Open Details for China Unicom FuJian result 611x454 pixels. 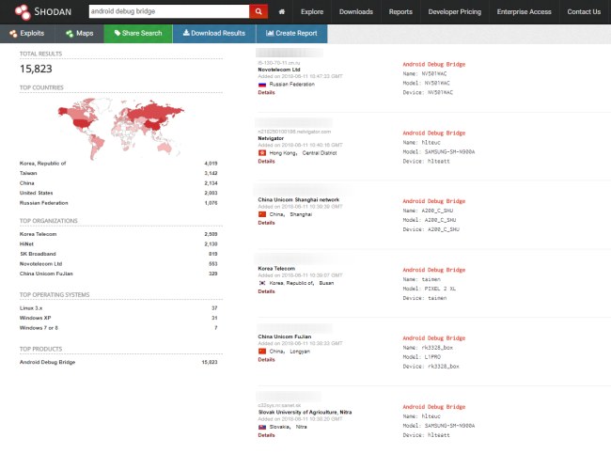[x=266, y=360]
